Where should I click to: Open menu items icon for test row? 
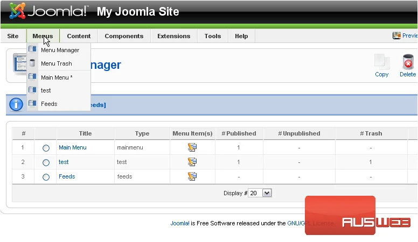(192, 161)
